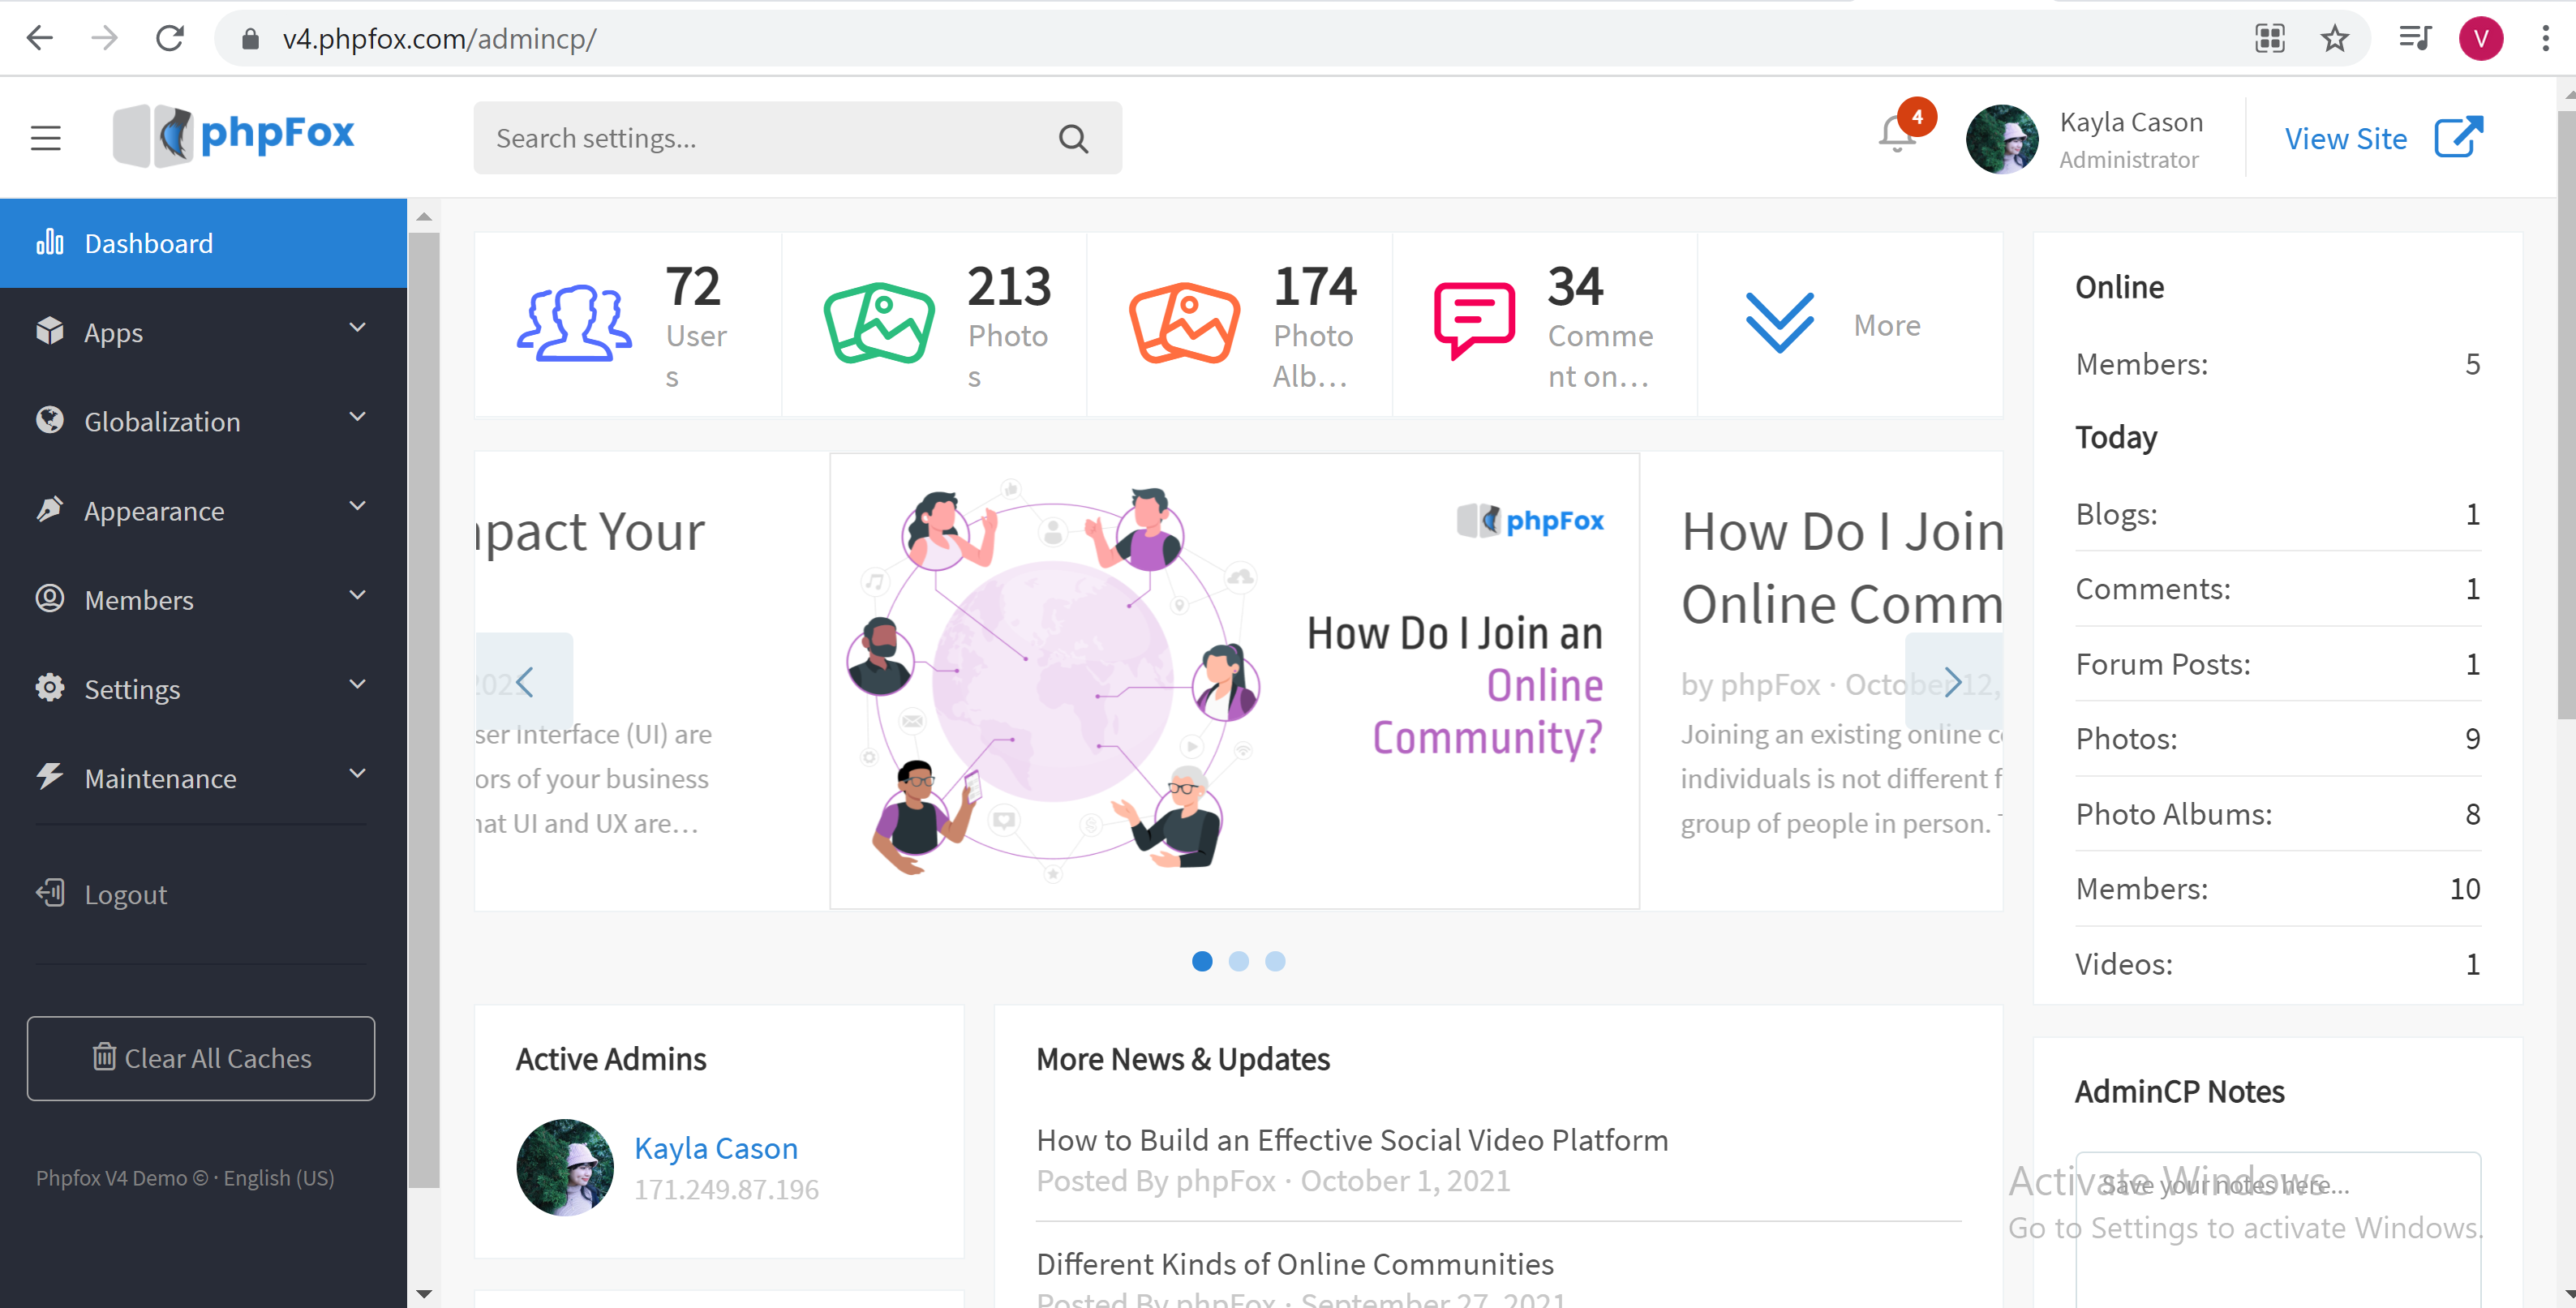Click the Join an Online Community slide image
This screenshot has height=1308, width=2576.
(x=1234, y=680)
